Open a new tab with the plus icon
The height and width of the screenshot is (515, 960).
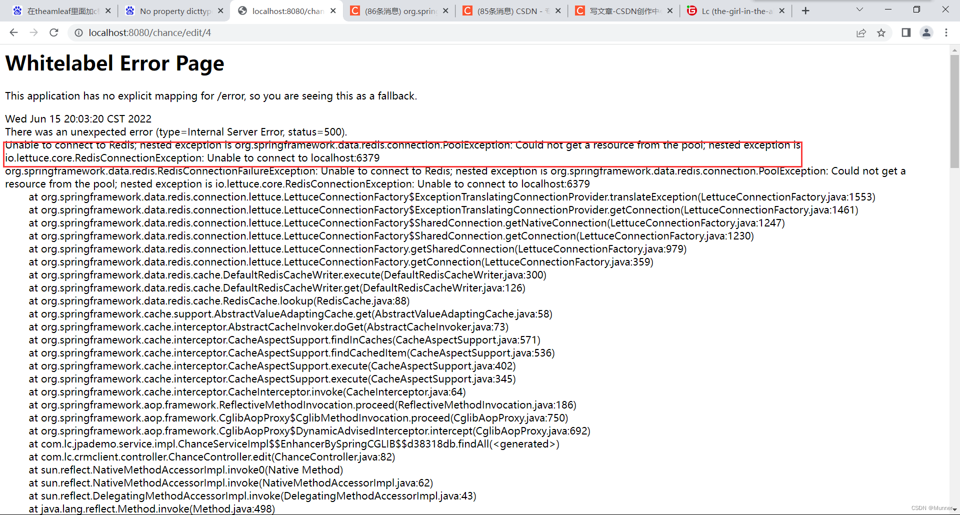tap(805, 10)
